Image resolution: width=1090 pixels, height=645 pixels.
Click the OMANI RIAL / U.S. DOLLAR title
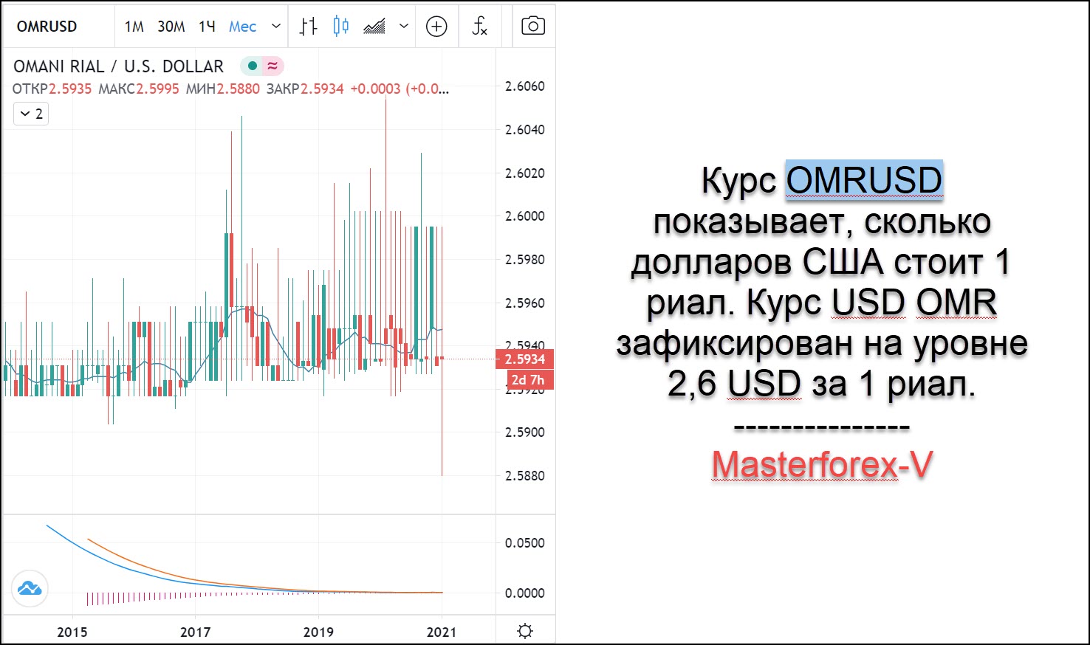coord(118,66)
